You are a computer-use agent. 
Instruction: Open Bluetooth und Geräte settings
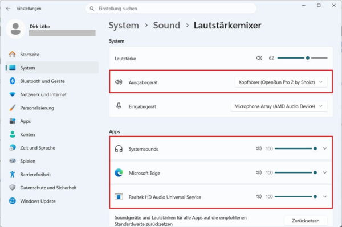(52, 81)
